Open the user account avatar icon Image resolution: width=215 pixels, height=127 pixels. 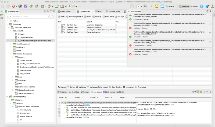[x=213, y=6]
